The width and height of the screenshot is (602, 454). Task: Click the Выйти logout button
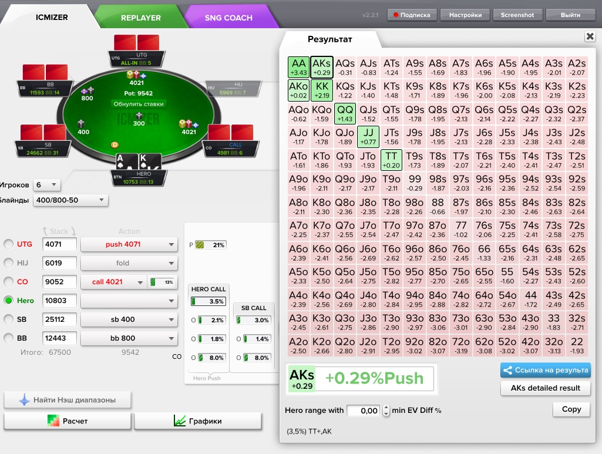point(570,15)
